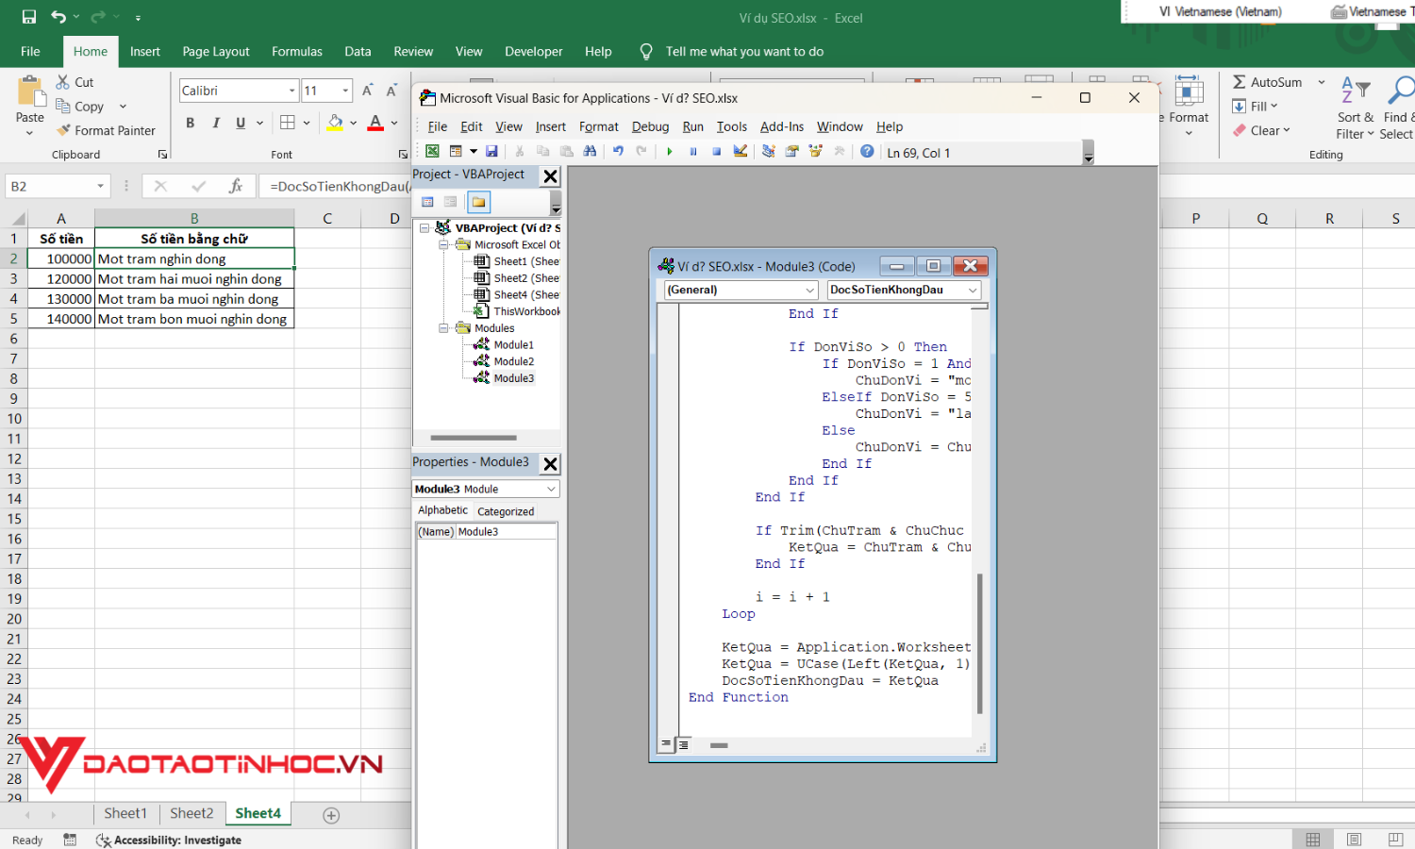Screen dimensions: 1415x849
Task: Switch to Categorized tab in Properties
Action: pyautogui.click(x=505, y=511)
